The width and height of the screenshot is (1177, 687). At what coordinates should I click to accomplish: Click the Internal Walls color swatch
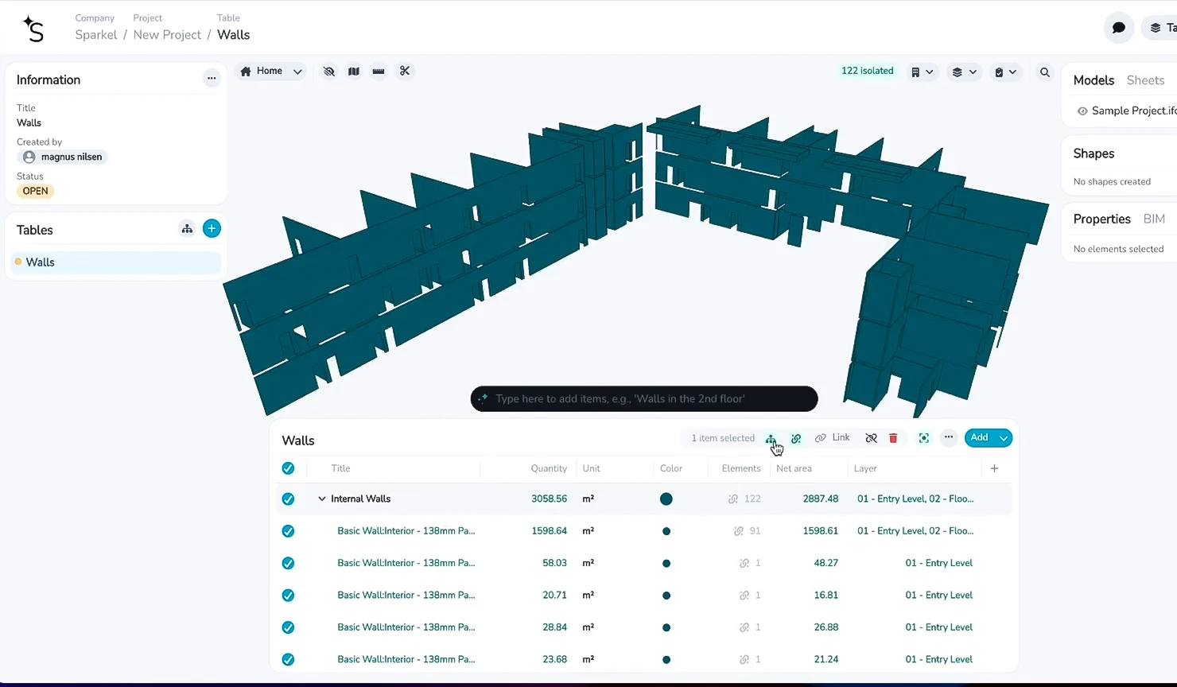[x=666, y=499]
